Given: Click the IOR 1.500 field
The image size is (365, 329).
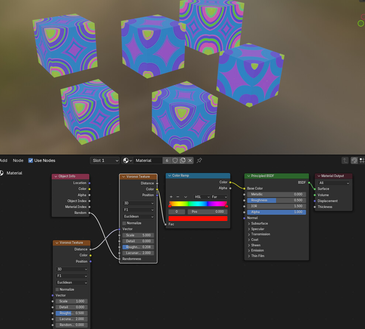Looking at the screenshot, I should tap(276, 206).
